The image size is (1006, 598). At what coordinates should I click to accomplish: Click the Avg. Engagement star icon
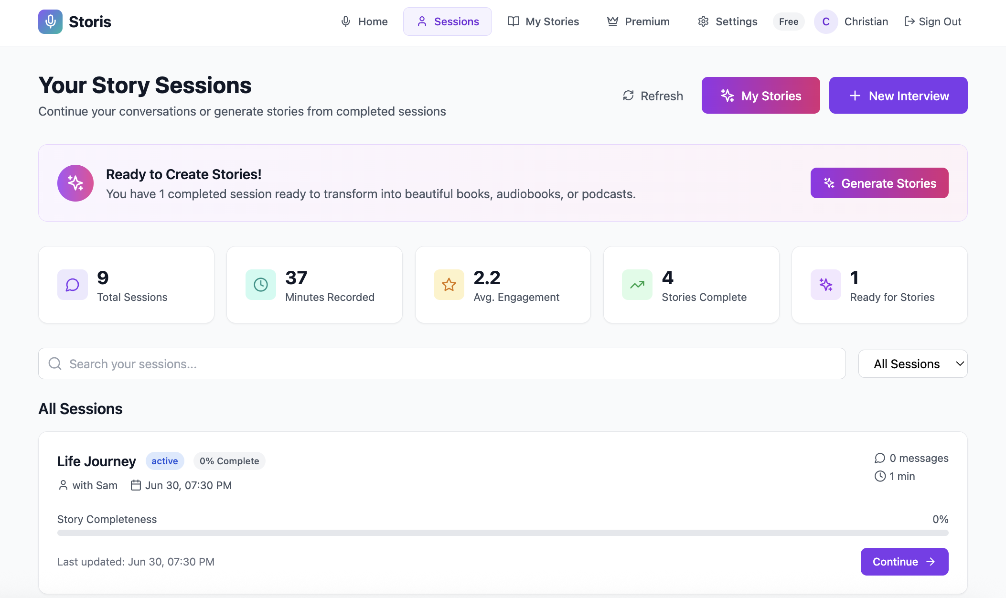point(449,285)
